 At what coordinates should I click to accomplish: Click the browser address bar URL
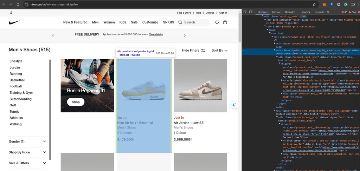54,4
